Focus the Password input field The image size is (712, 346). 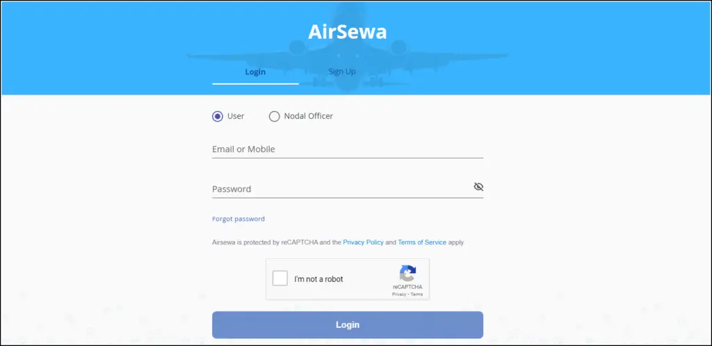[x=341, y=189]
